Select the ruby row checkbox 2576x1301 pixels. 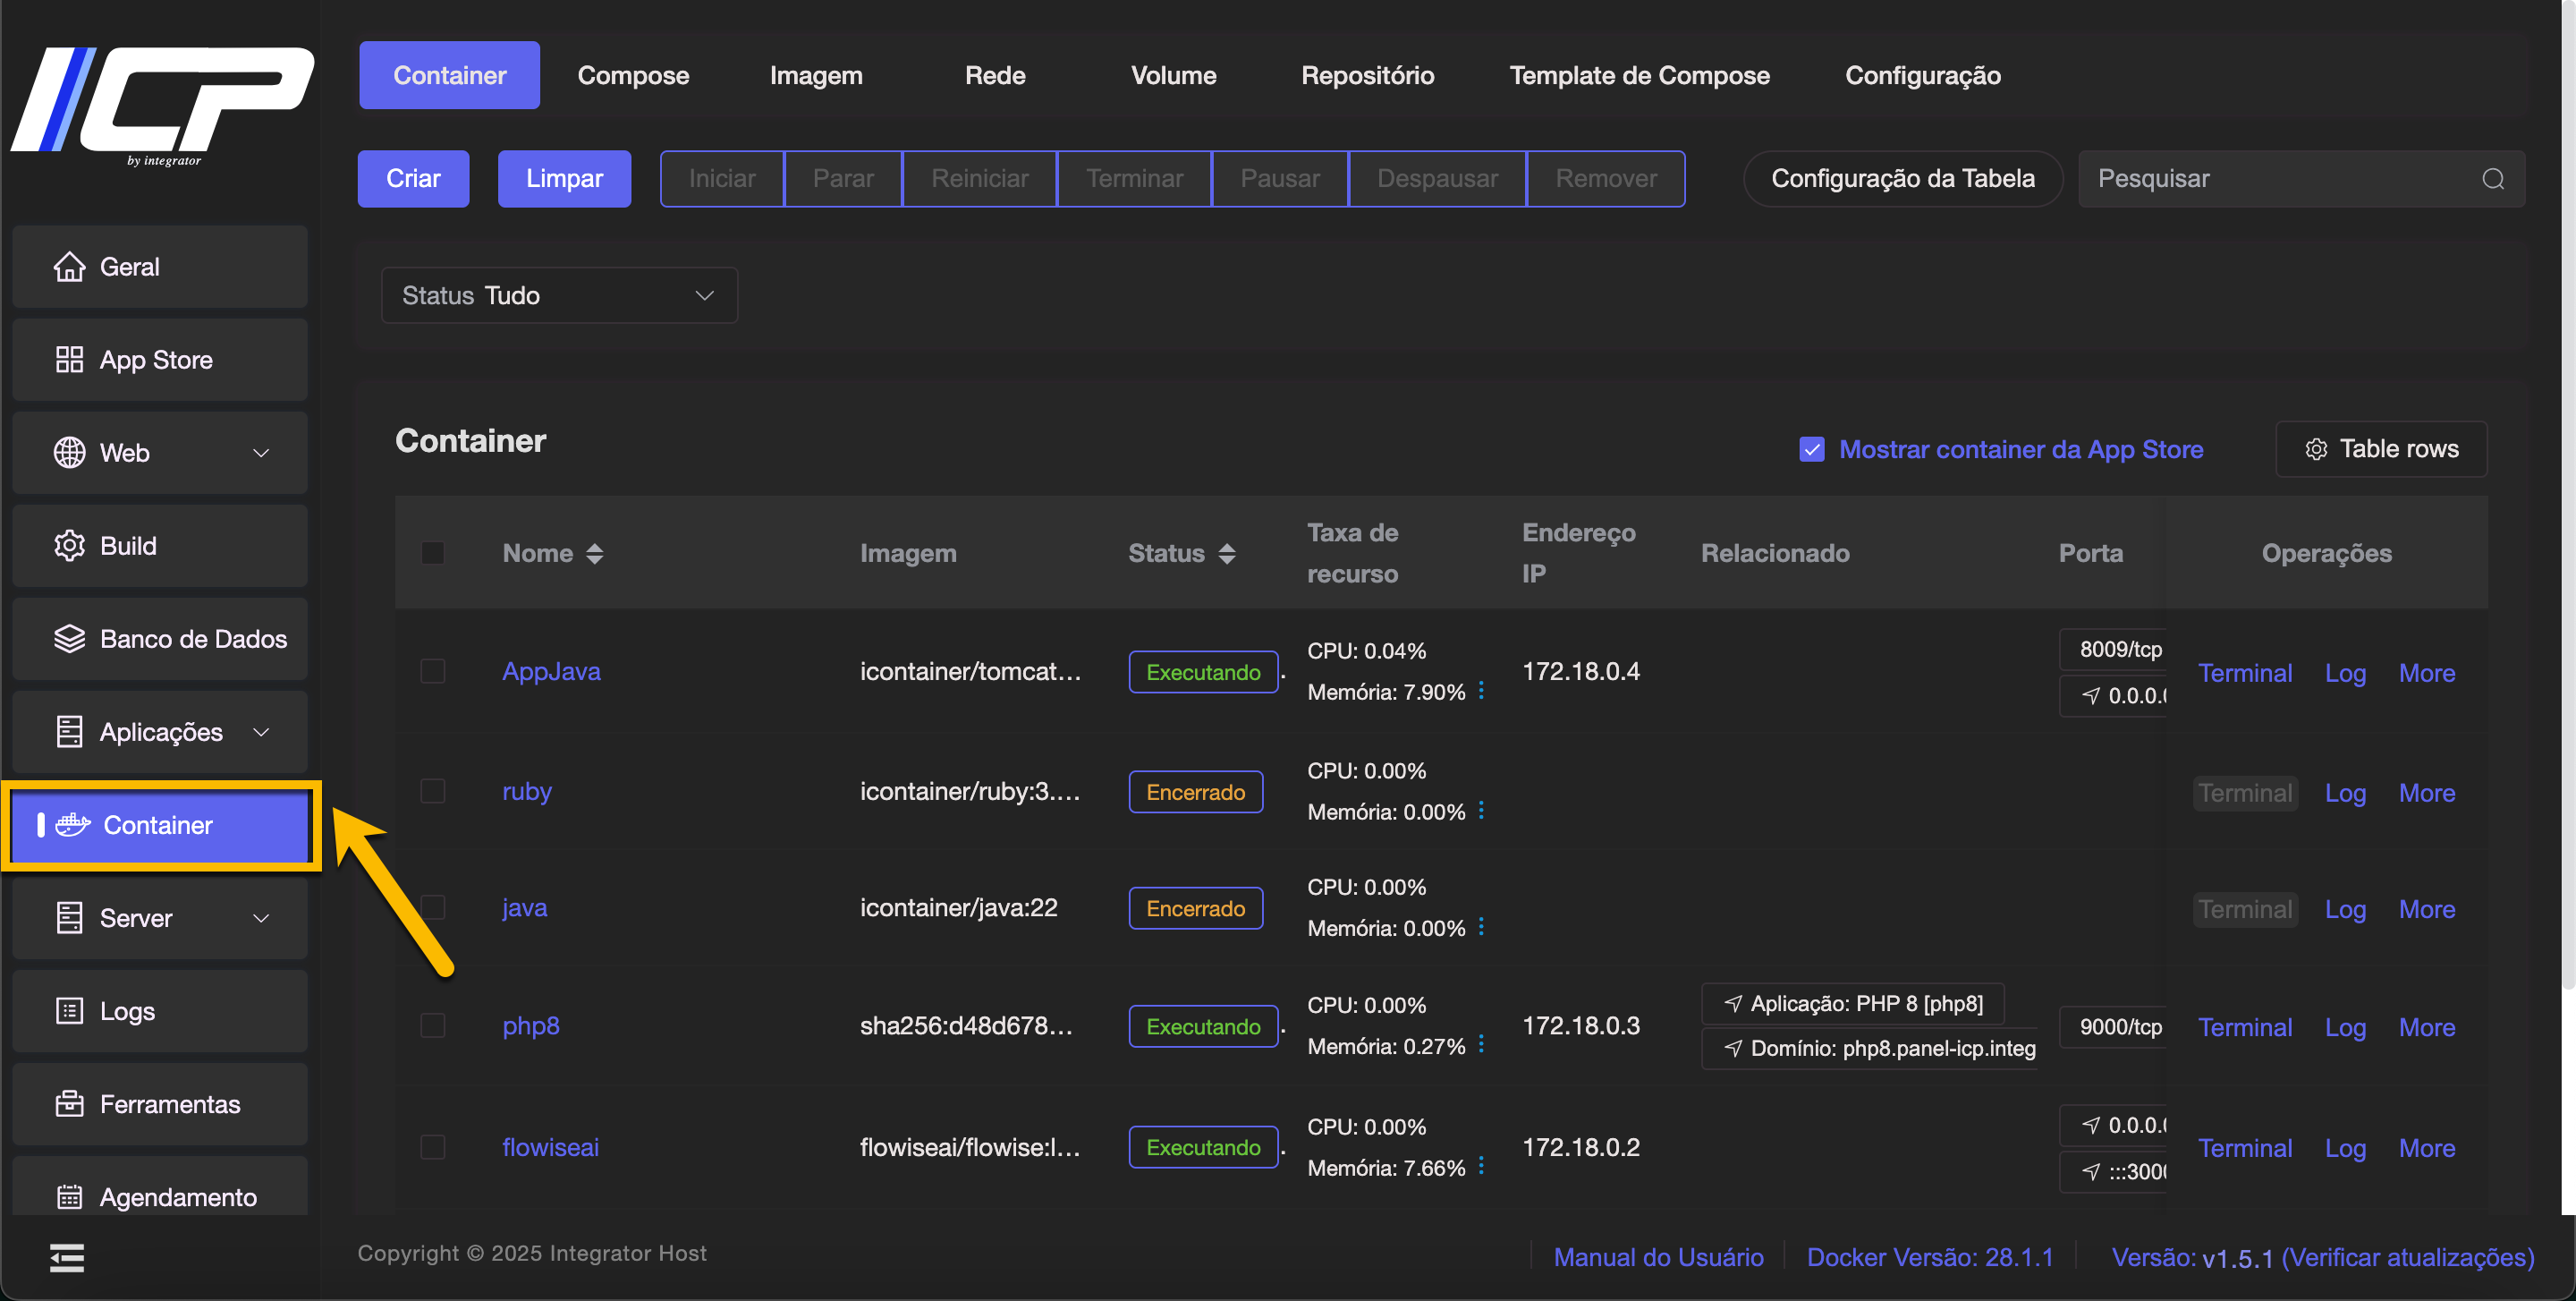click(x=433, y=791)
